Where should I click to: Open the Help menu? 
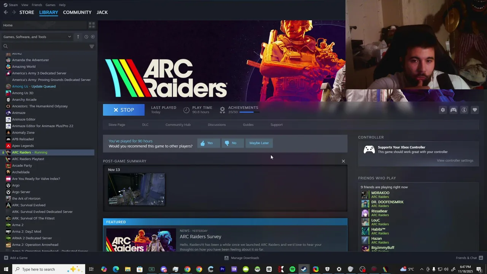pyautogui.click(x=62, y=5)
